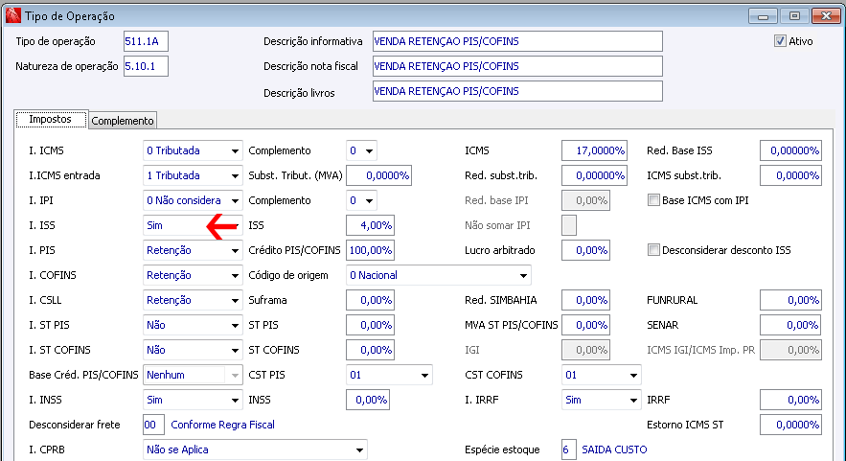Expand the CST PIS dropdown
This screenshot has height=461, width=846.
click(389, 375)
